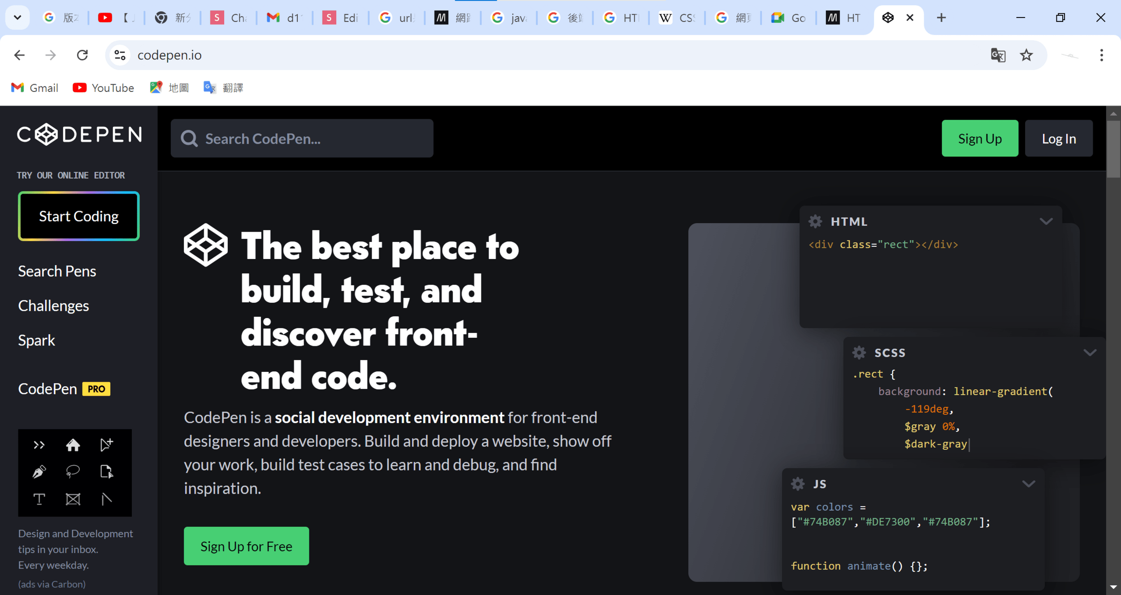Expand the HTML panel chevron
This screenshot has width=1121, height=595.
coord(1046,221)
